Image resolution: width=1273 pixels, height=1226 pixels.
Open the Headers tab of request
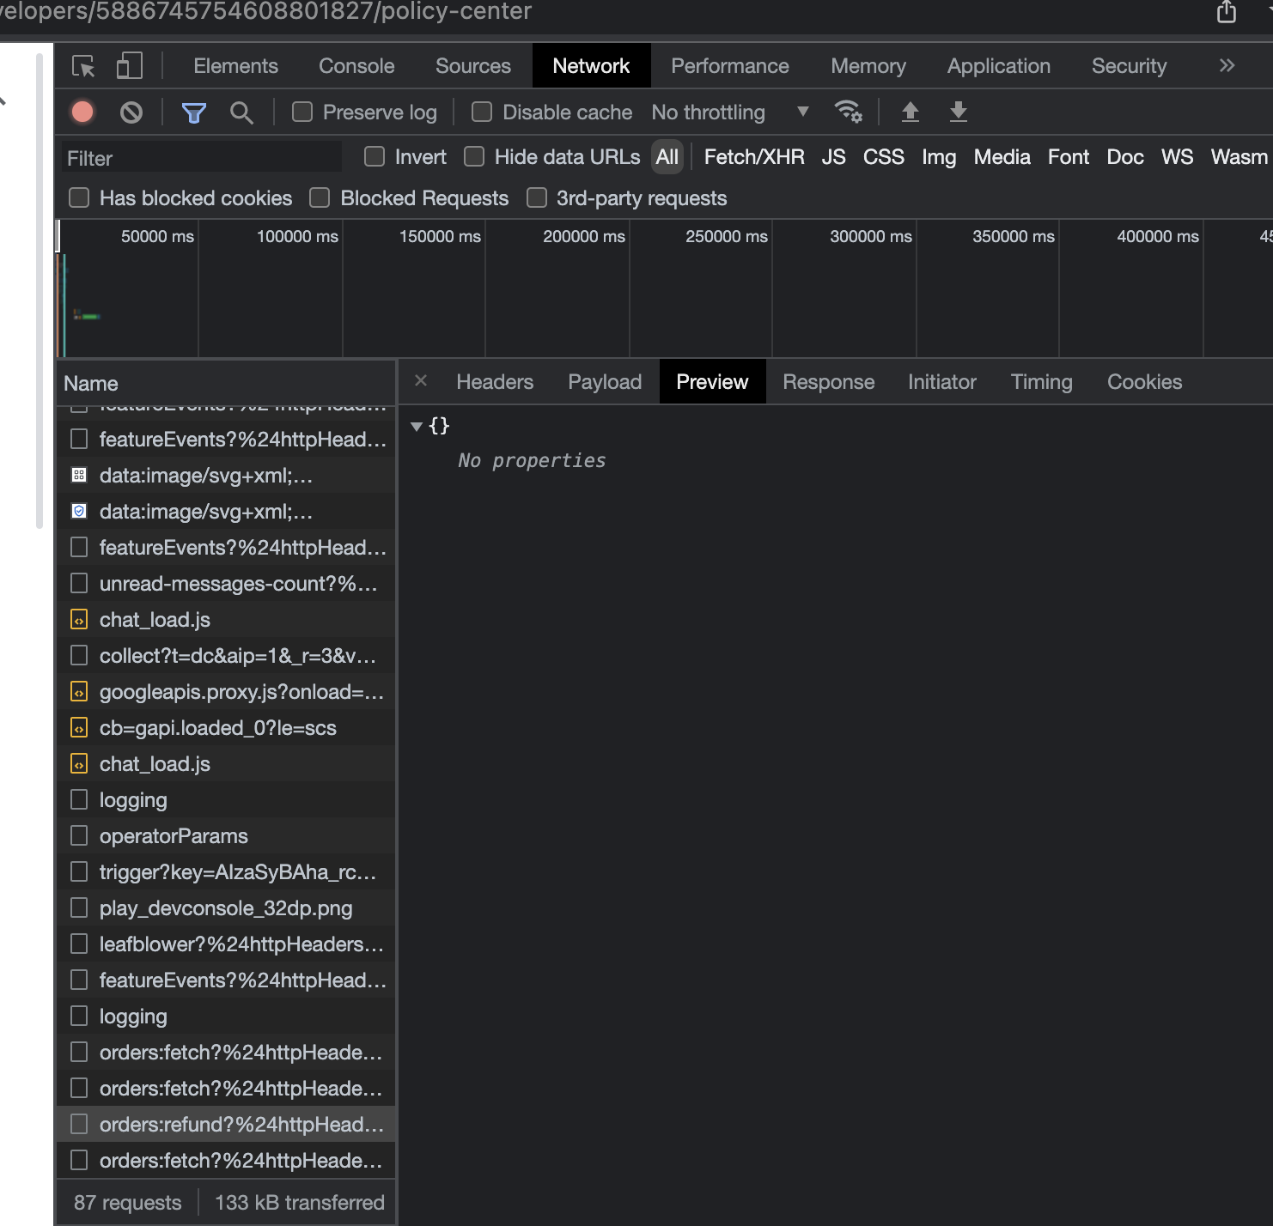495,382
